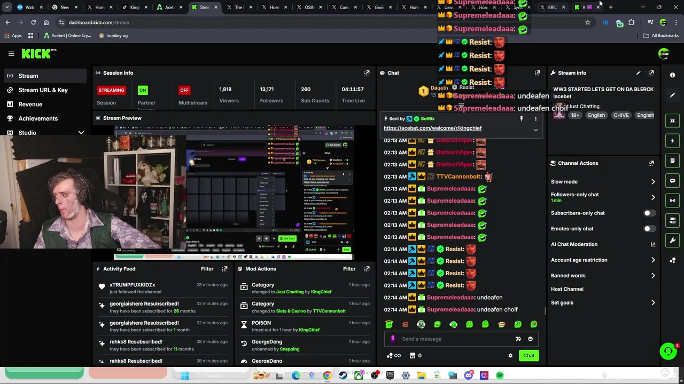The image size is (684, 384).
Task: Pop out the Stream info panel
Action: click(x=651, y=73)
